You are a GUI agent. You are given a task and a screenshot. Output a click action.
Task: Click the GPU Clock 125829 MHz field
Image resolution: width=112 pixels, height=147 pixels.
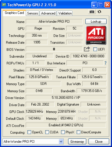[35, 112]
